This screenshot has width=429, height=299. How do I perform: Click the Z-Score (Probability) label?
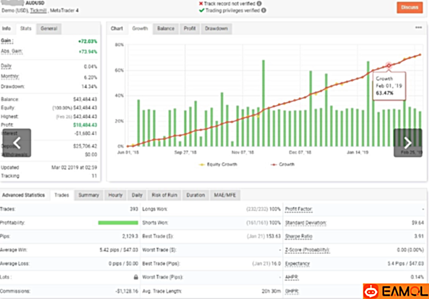pos(308,250)
